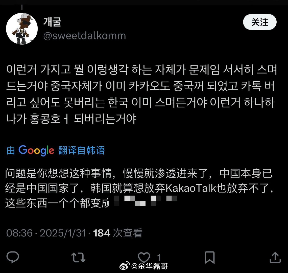Visit the @sweetdalkomm handle
The height and width of the screenshot is (273, 288).
84,36
